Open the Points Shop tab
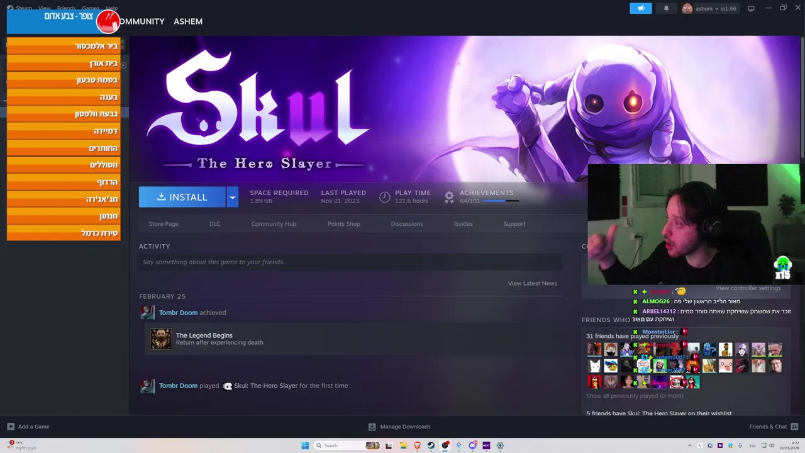 344,224
